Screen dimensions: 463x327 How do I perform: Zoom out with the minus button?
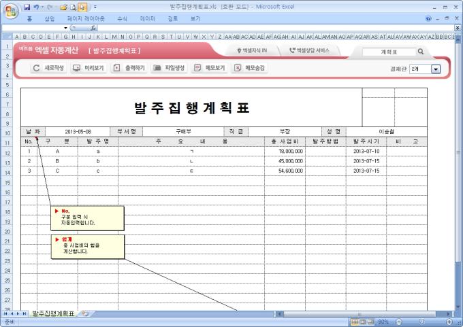click(399, 322)
